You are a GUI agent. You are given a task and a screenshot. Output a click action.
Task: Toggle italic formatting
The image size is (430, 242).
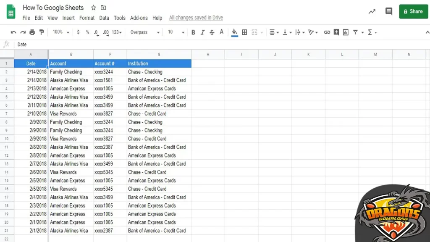tap(202, 32)
